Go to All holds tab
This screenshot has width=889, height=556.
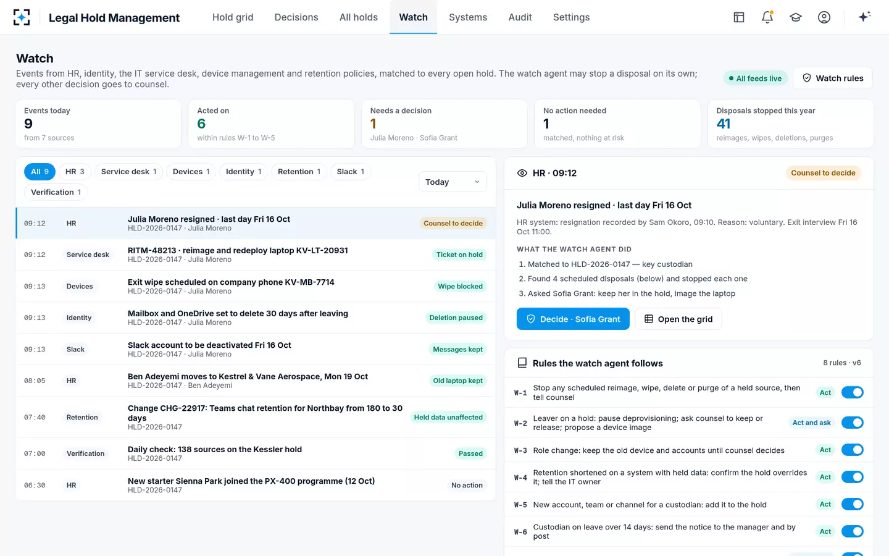[x=359, y=17]
